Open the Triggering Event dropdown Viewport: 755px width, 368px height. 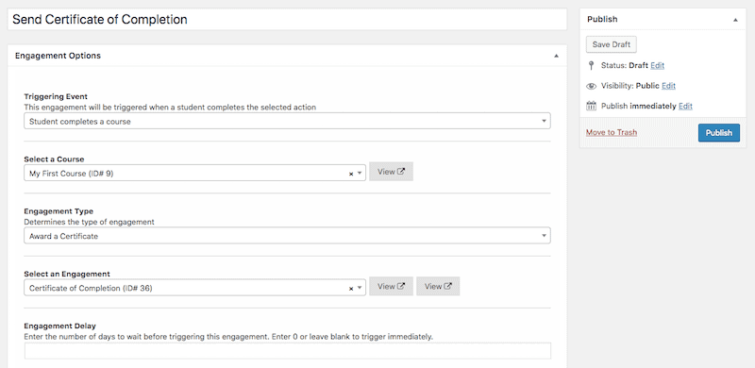pos(287,121)
